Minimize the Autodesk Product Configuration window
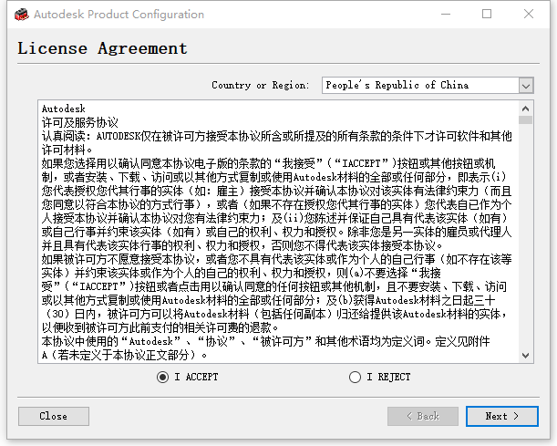 click(x=446, y=15)
